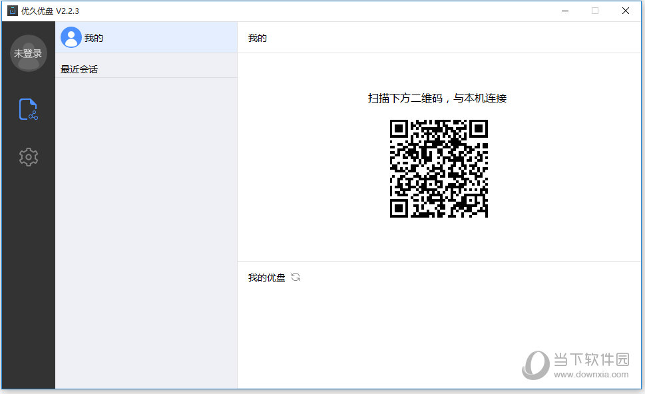Open the file sharing icon in sidebar
The image size is (645, 394).
tap(29, 109)
